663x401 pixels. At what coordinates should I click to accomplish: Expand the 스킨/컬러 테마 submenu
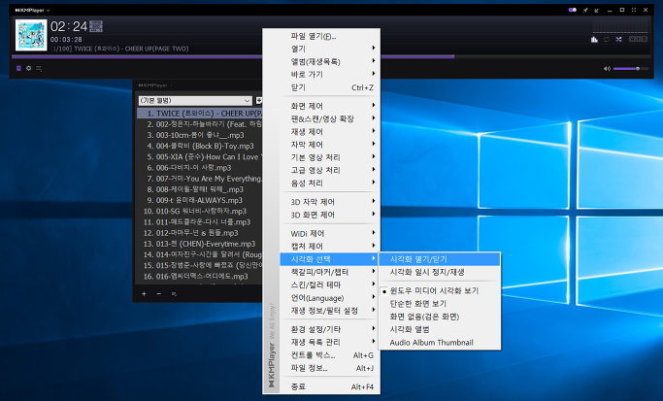[x=330, y=284]
